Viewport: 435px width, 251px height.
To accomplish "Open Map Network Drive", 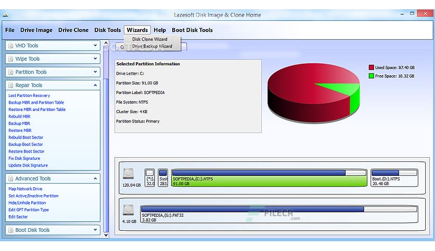I will coord(25,189).
